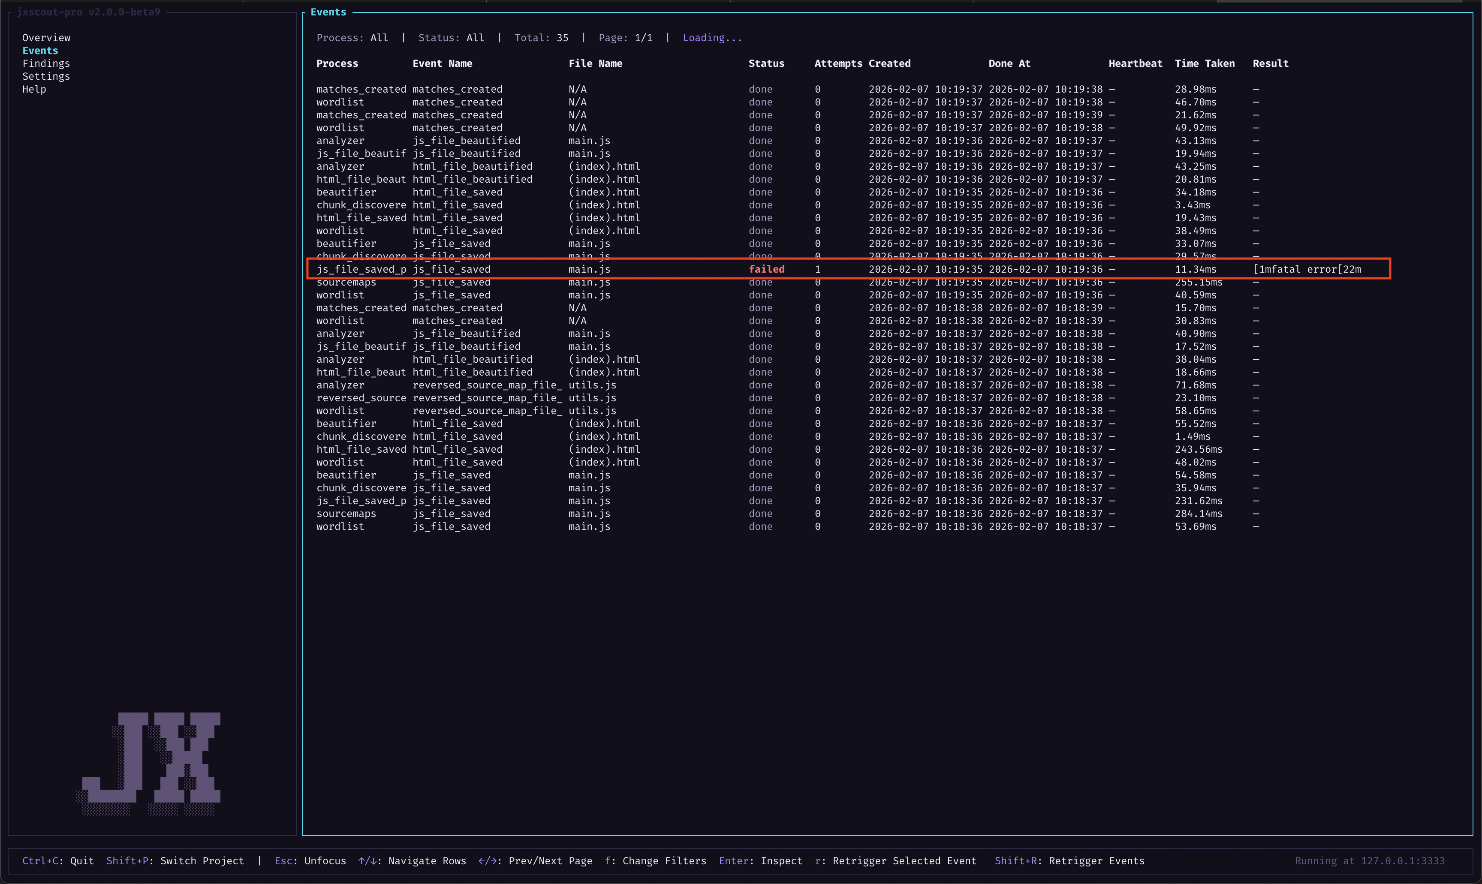
Task: Click the '[1mfatal error[22m' result text
Action: (x=1307, y=269)
